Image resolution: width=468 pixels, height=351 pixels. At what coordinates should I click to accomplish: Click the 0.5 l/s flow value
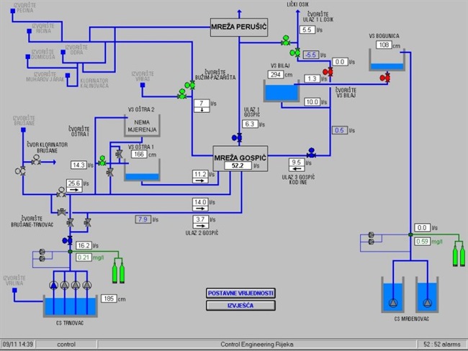coord(340,130)
